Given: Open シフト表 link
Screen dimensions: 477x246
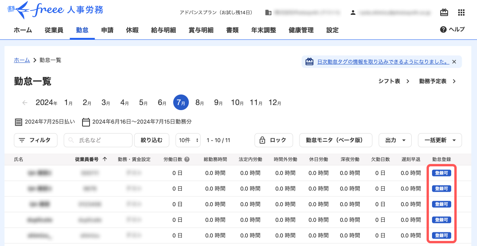Looking at the screenshot, I should coord(394,81).
